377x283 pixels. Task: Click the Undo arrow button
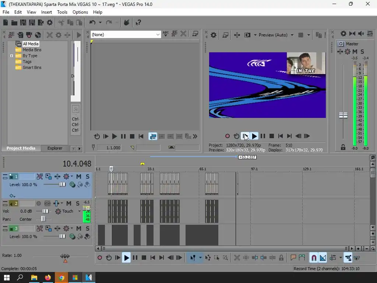pos(92,22)
